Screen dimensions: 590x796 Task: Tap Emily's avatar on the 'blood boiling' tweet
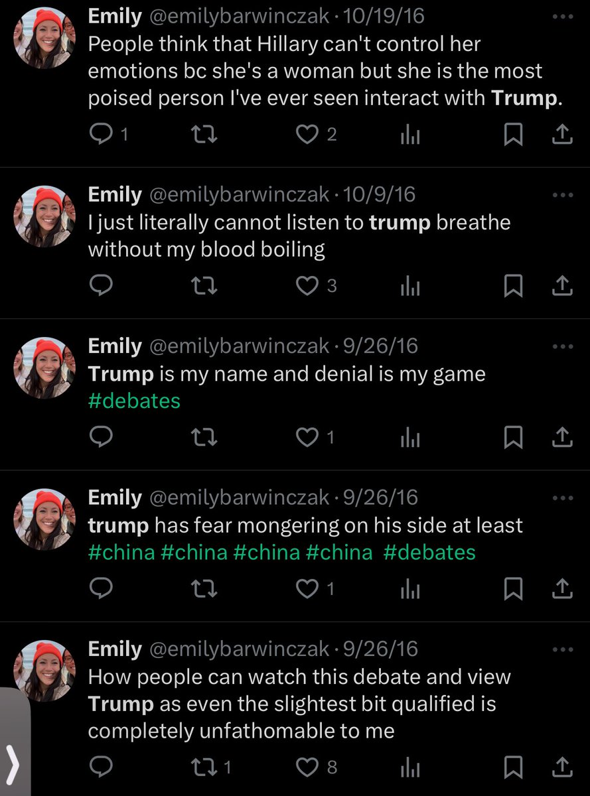[45, 216]
